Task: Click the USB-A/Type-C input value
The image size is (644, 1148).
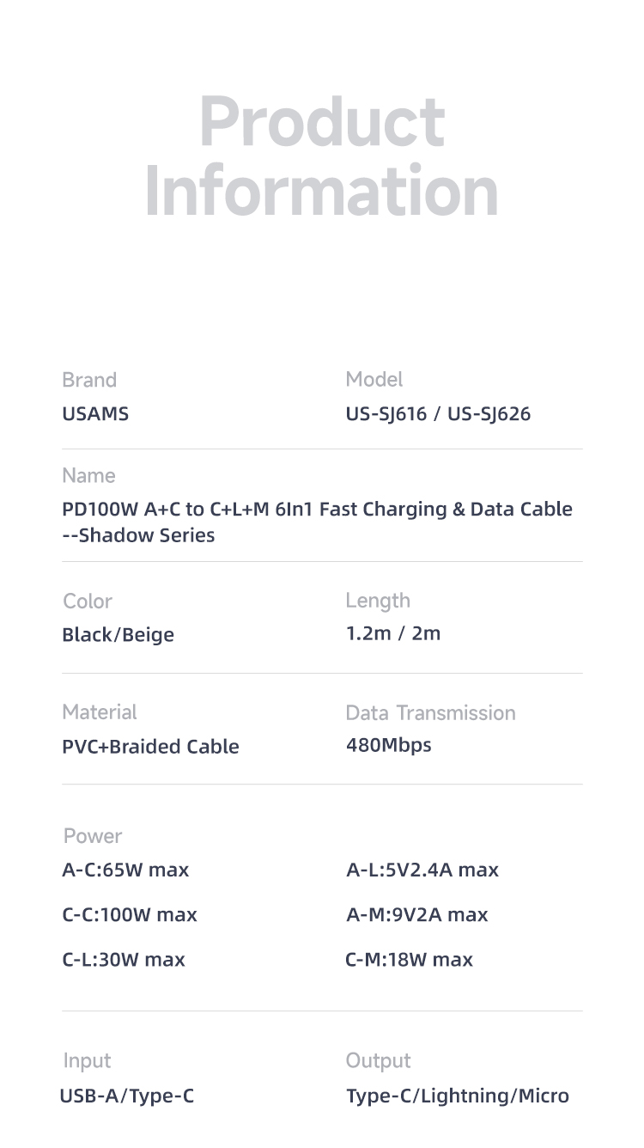Action: pos(127,1096)
